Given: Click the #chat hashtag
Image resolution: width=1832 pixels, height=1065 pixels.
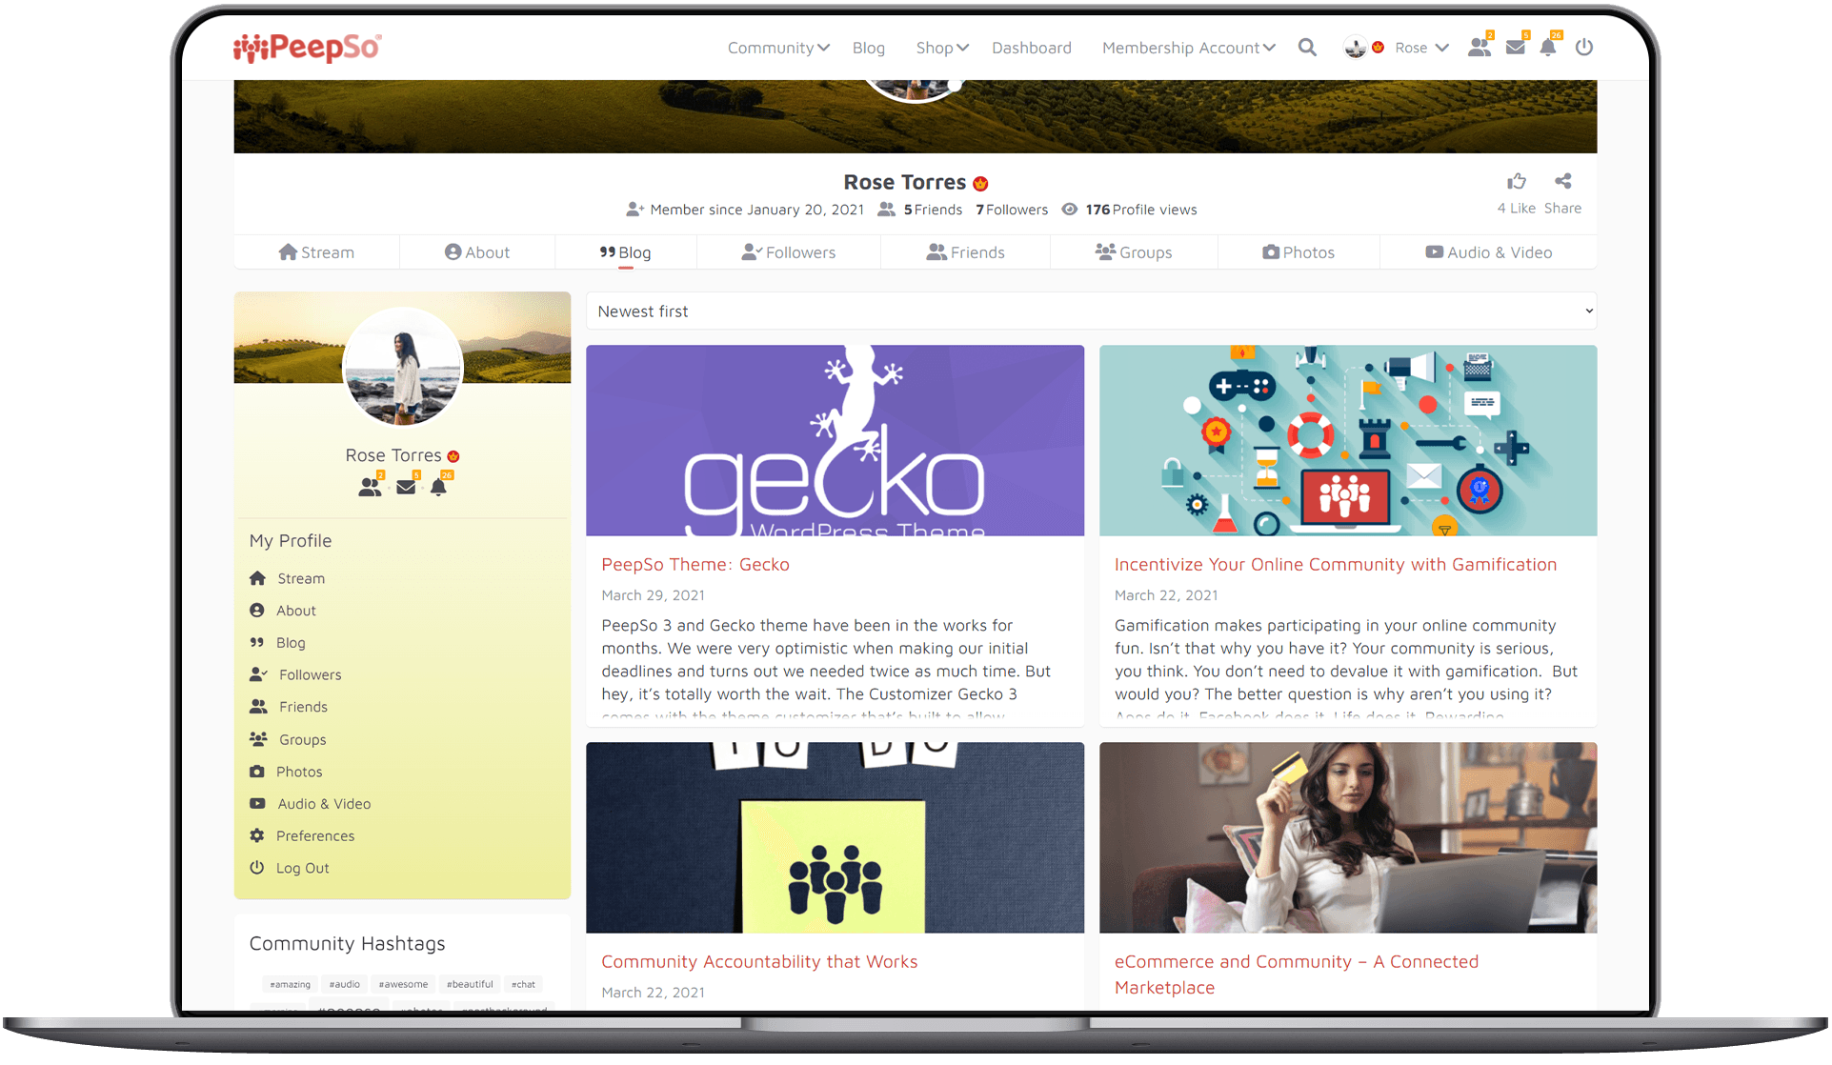Looking at the screenshot, I should tap(523, 984).
